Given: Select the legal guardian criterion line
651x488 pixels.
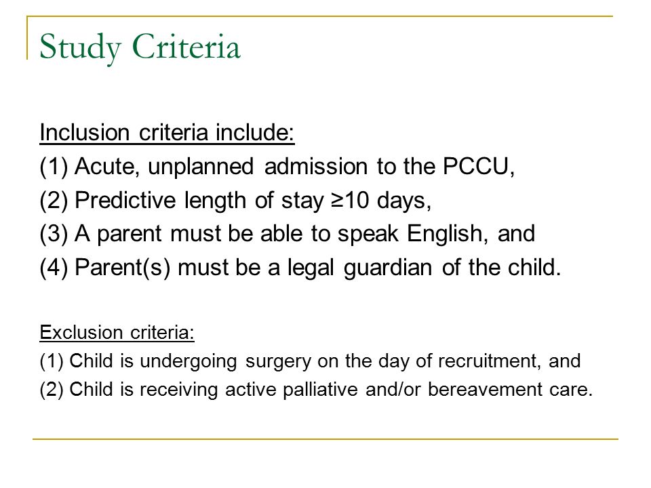Looking at the screenshot, I should tap(300, 268).
